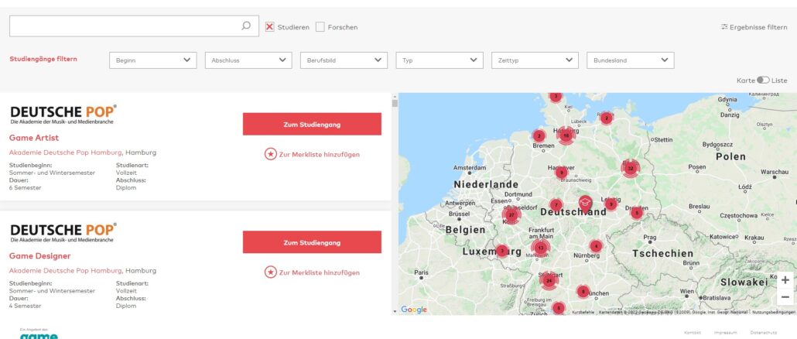Image resolution: width=797 pixels, height=339 pixels.
Task: Open the cluster marker 3 near Luxemburg
Action: click(501, 251)
